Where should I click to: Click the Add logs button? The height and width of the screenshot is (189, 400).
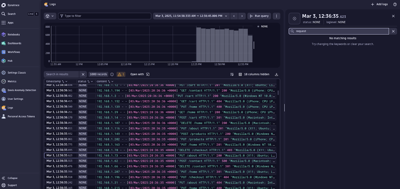pos(379,4)
